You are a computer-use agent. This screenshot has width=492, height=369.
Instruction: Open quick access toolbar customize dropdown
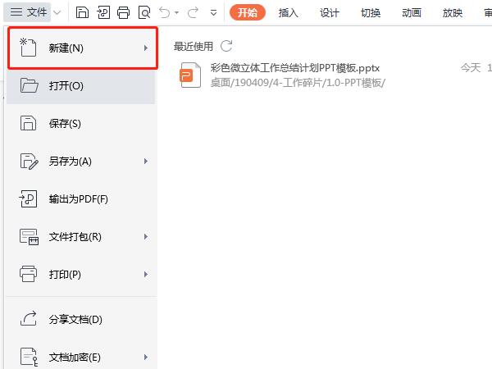214,12
